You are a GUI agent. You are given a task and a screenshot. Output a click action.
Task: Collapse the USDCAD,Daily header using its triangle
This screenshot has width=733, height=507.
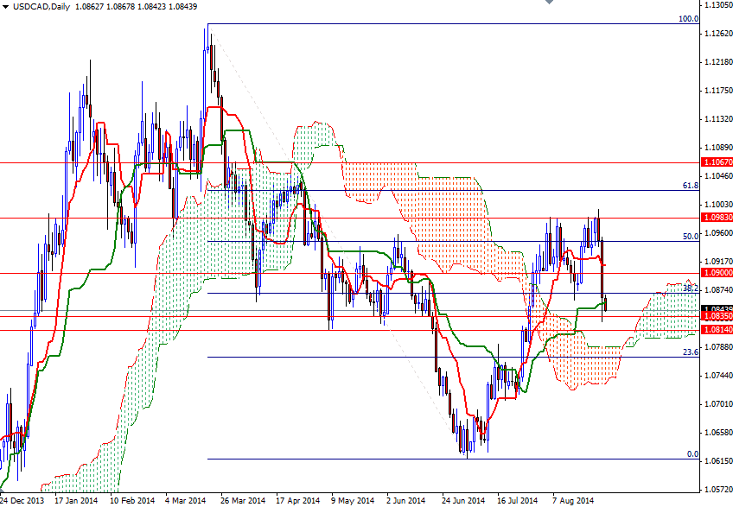(x=7, y=7)
